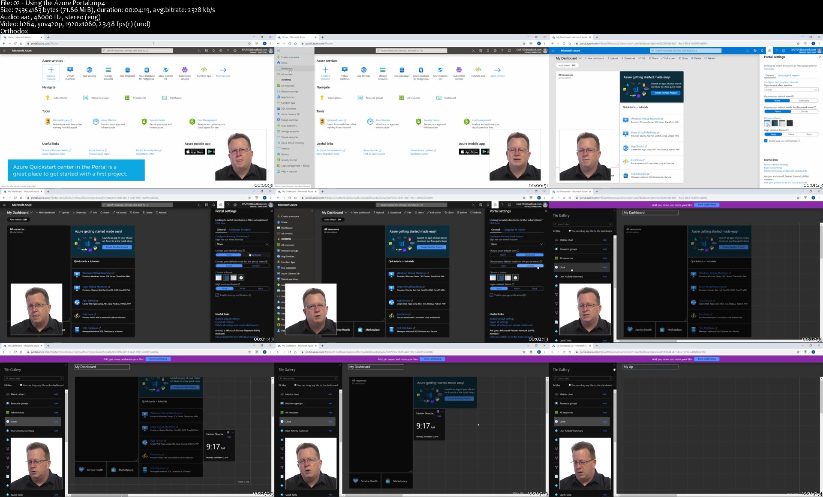Select Home default view option in 00:01:23 frame

tap(777, 101)
